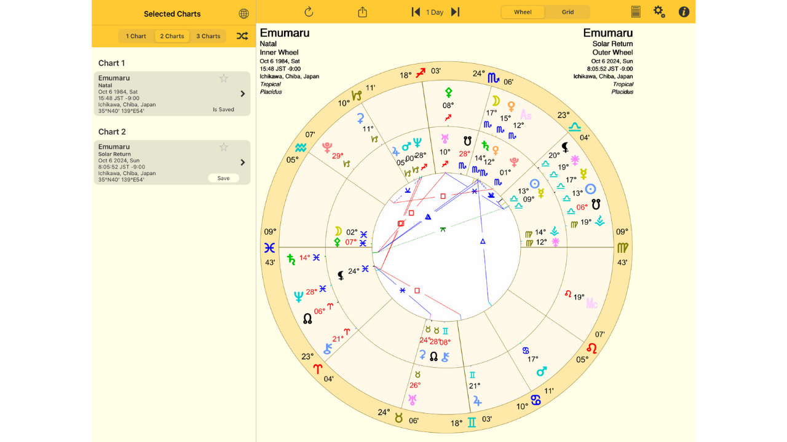Click the refresh chart icon
The height and width of the screenshot is (442, 787).
(x=309, y=12)
